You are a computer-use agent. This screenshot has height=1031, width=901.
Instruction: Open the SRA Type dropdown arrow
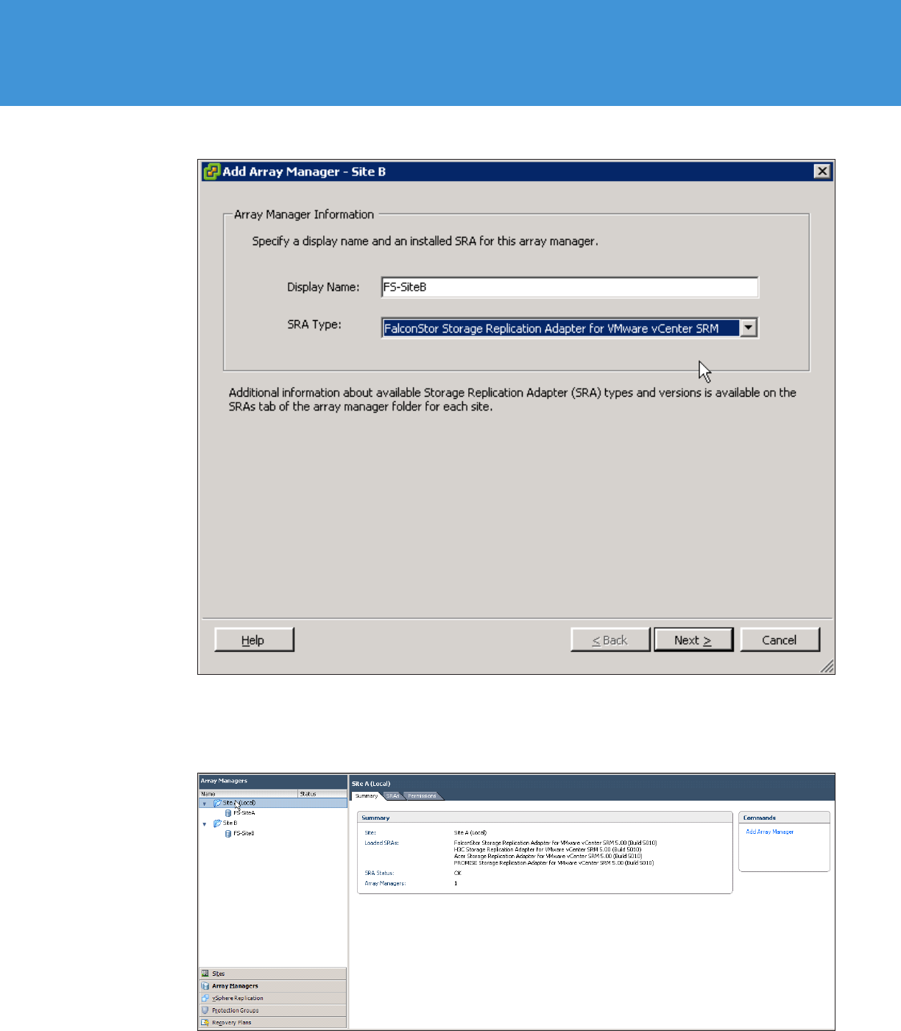point(749,328)
